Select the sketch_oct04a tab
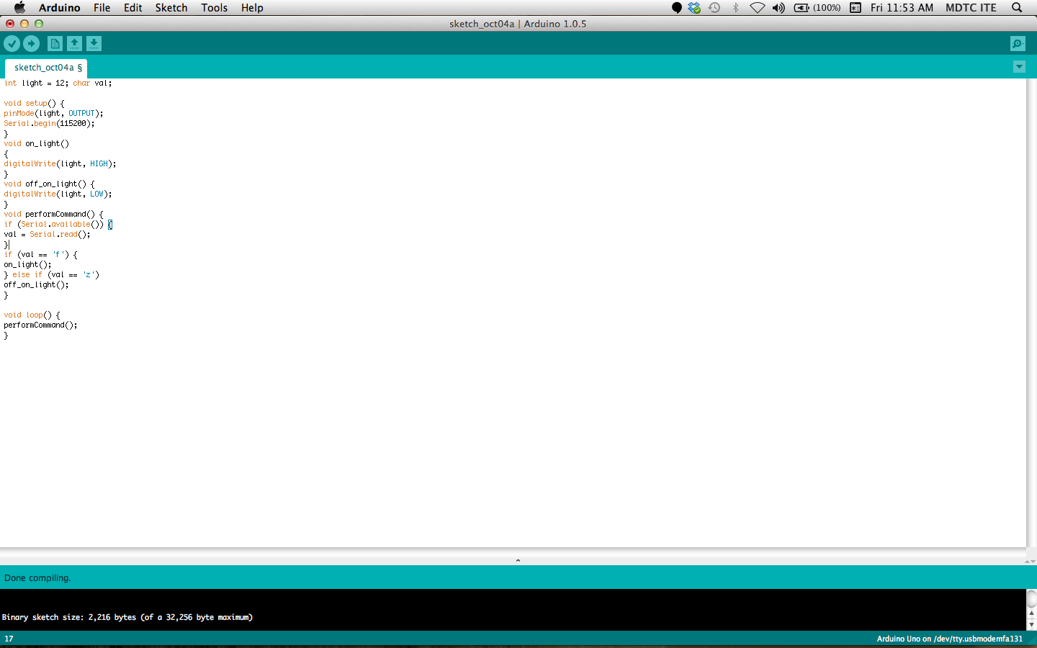This screenshot has width=1037, height=648. point(46,68)
